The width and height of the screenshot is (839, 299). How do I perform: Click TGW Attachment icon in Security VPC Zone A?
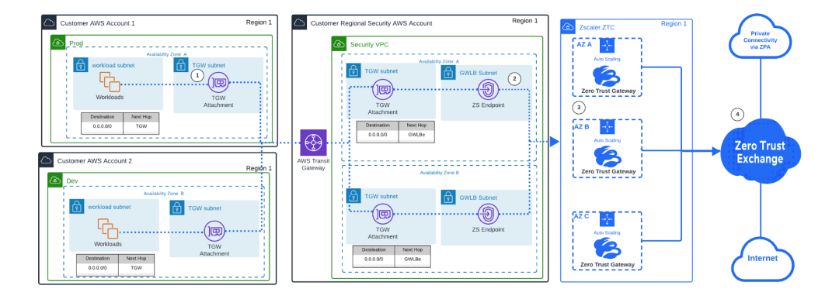tap(382, 90)
